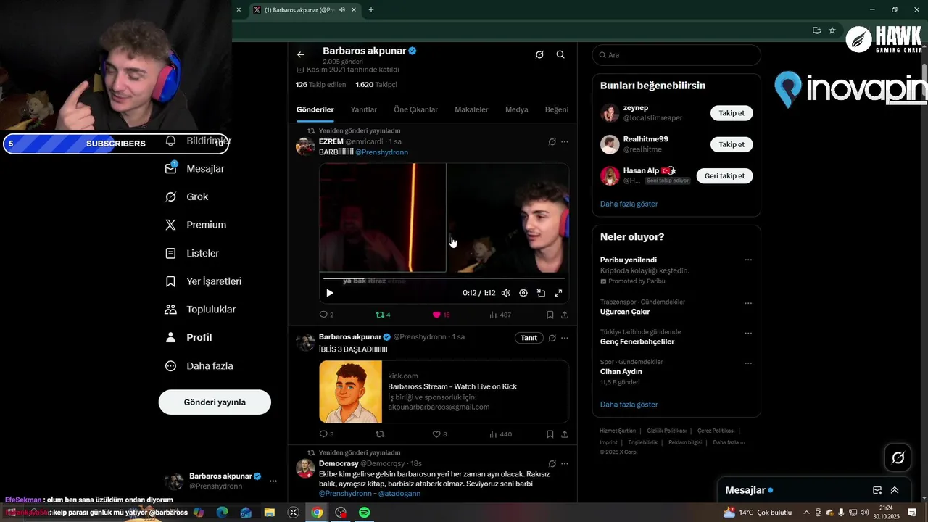Switch to Öne Çıkanlar tab
This screenshot has width=928, height=522.
tap(416, 109)
